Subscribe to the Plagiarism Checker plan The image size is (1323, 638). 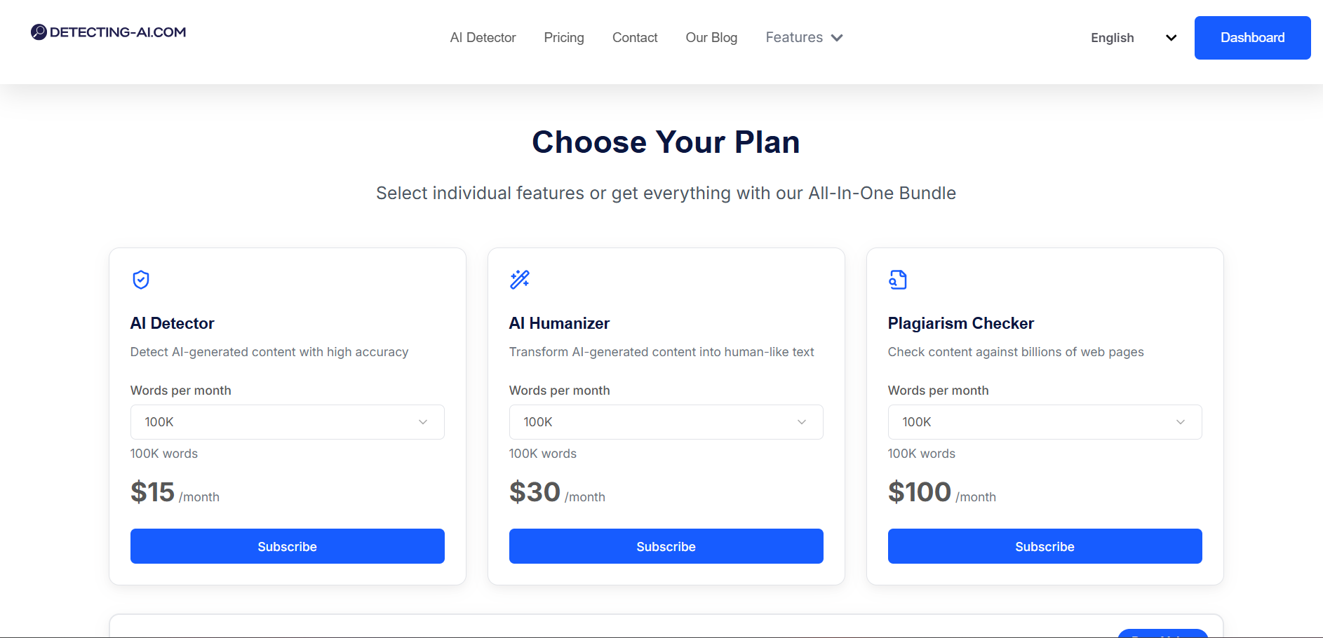pyautogui.click(x=1045, y=546)
